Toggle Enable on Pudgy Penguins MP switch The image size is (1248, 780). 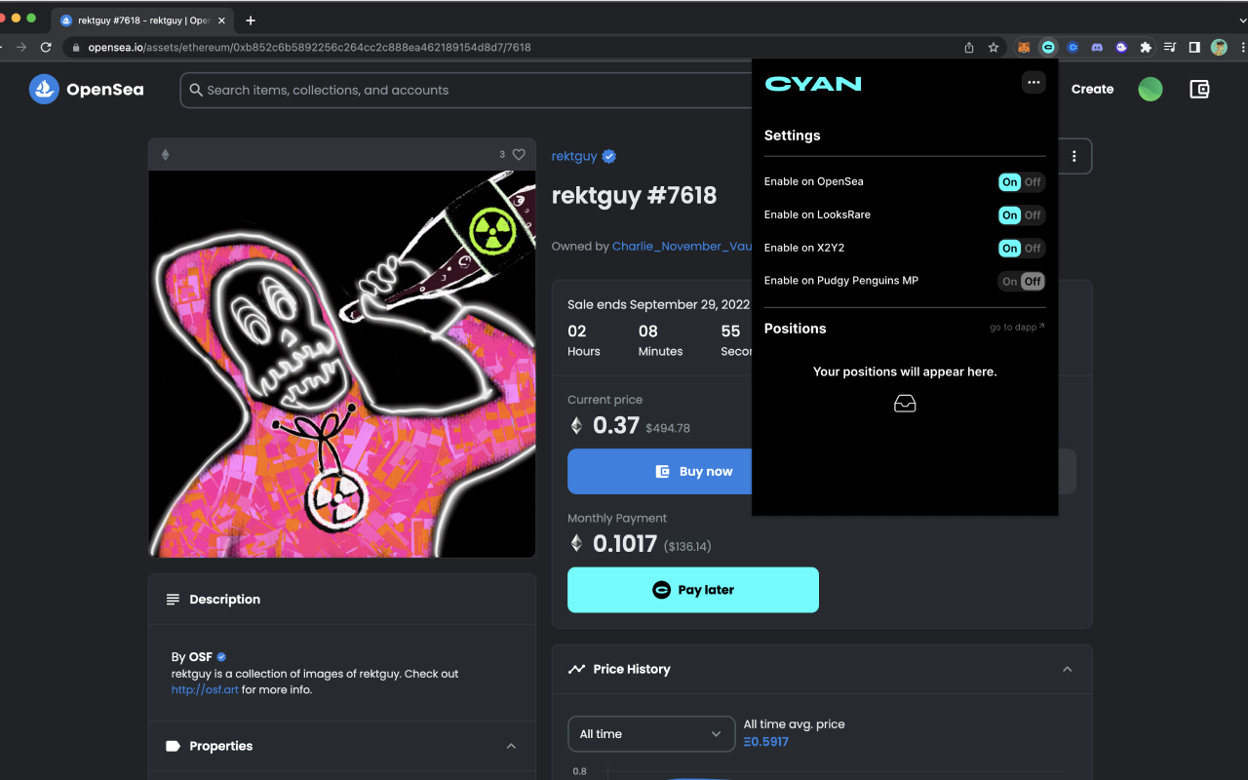point(1021,281)
